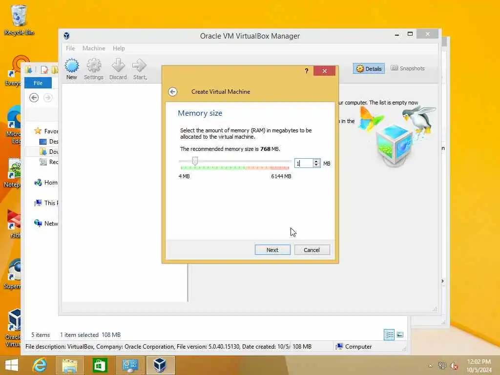Switch Explorer to large icons view
500x375 pixels.
click(x=400, y=335)
